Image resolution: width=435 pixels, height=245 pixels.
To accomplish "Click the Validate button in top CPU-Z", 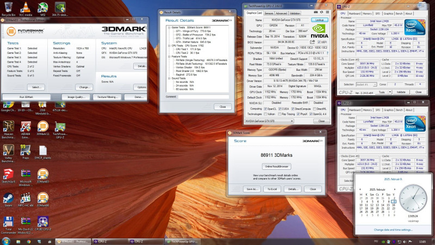I will (x=401, y=92).
